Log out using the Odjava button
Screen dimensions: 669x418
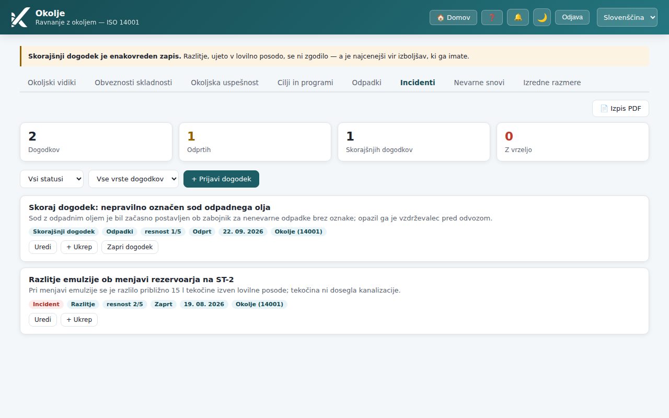(x=572, y=17)
